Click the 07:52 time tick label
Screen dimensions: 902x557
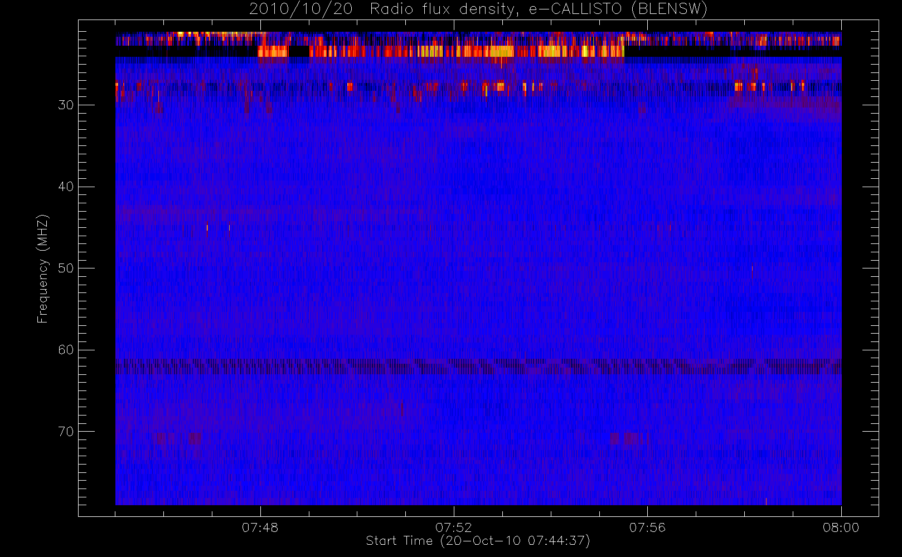[453, 527]
